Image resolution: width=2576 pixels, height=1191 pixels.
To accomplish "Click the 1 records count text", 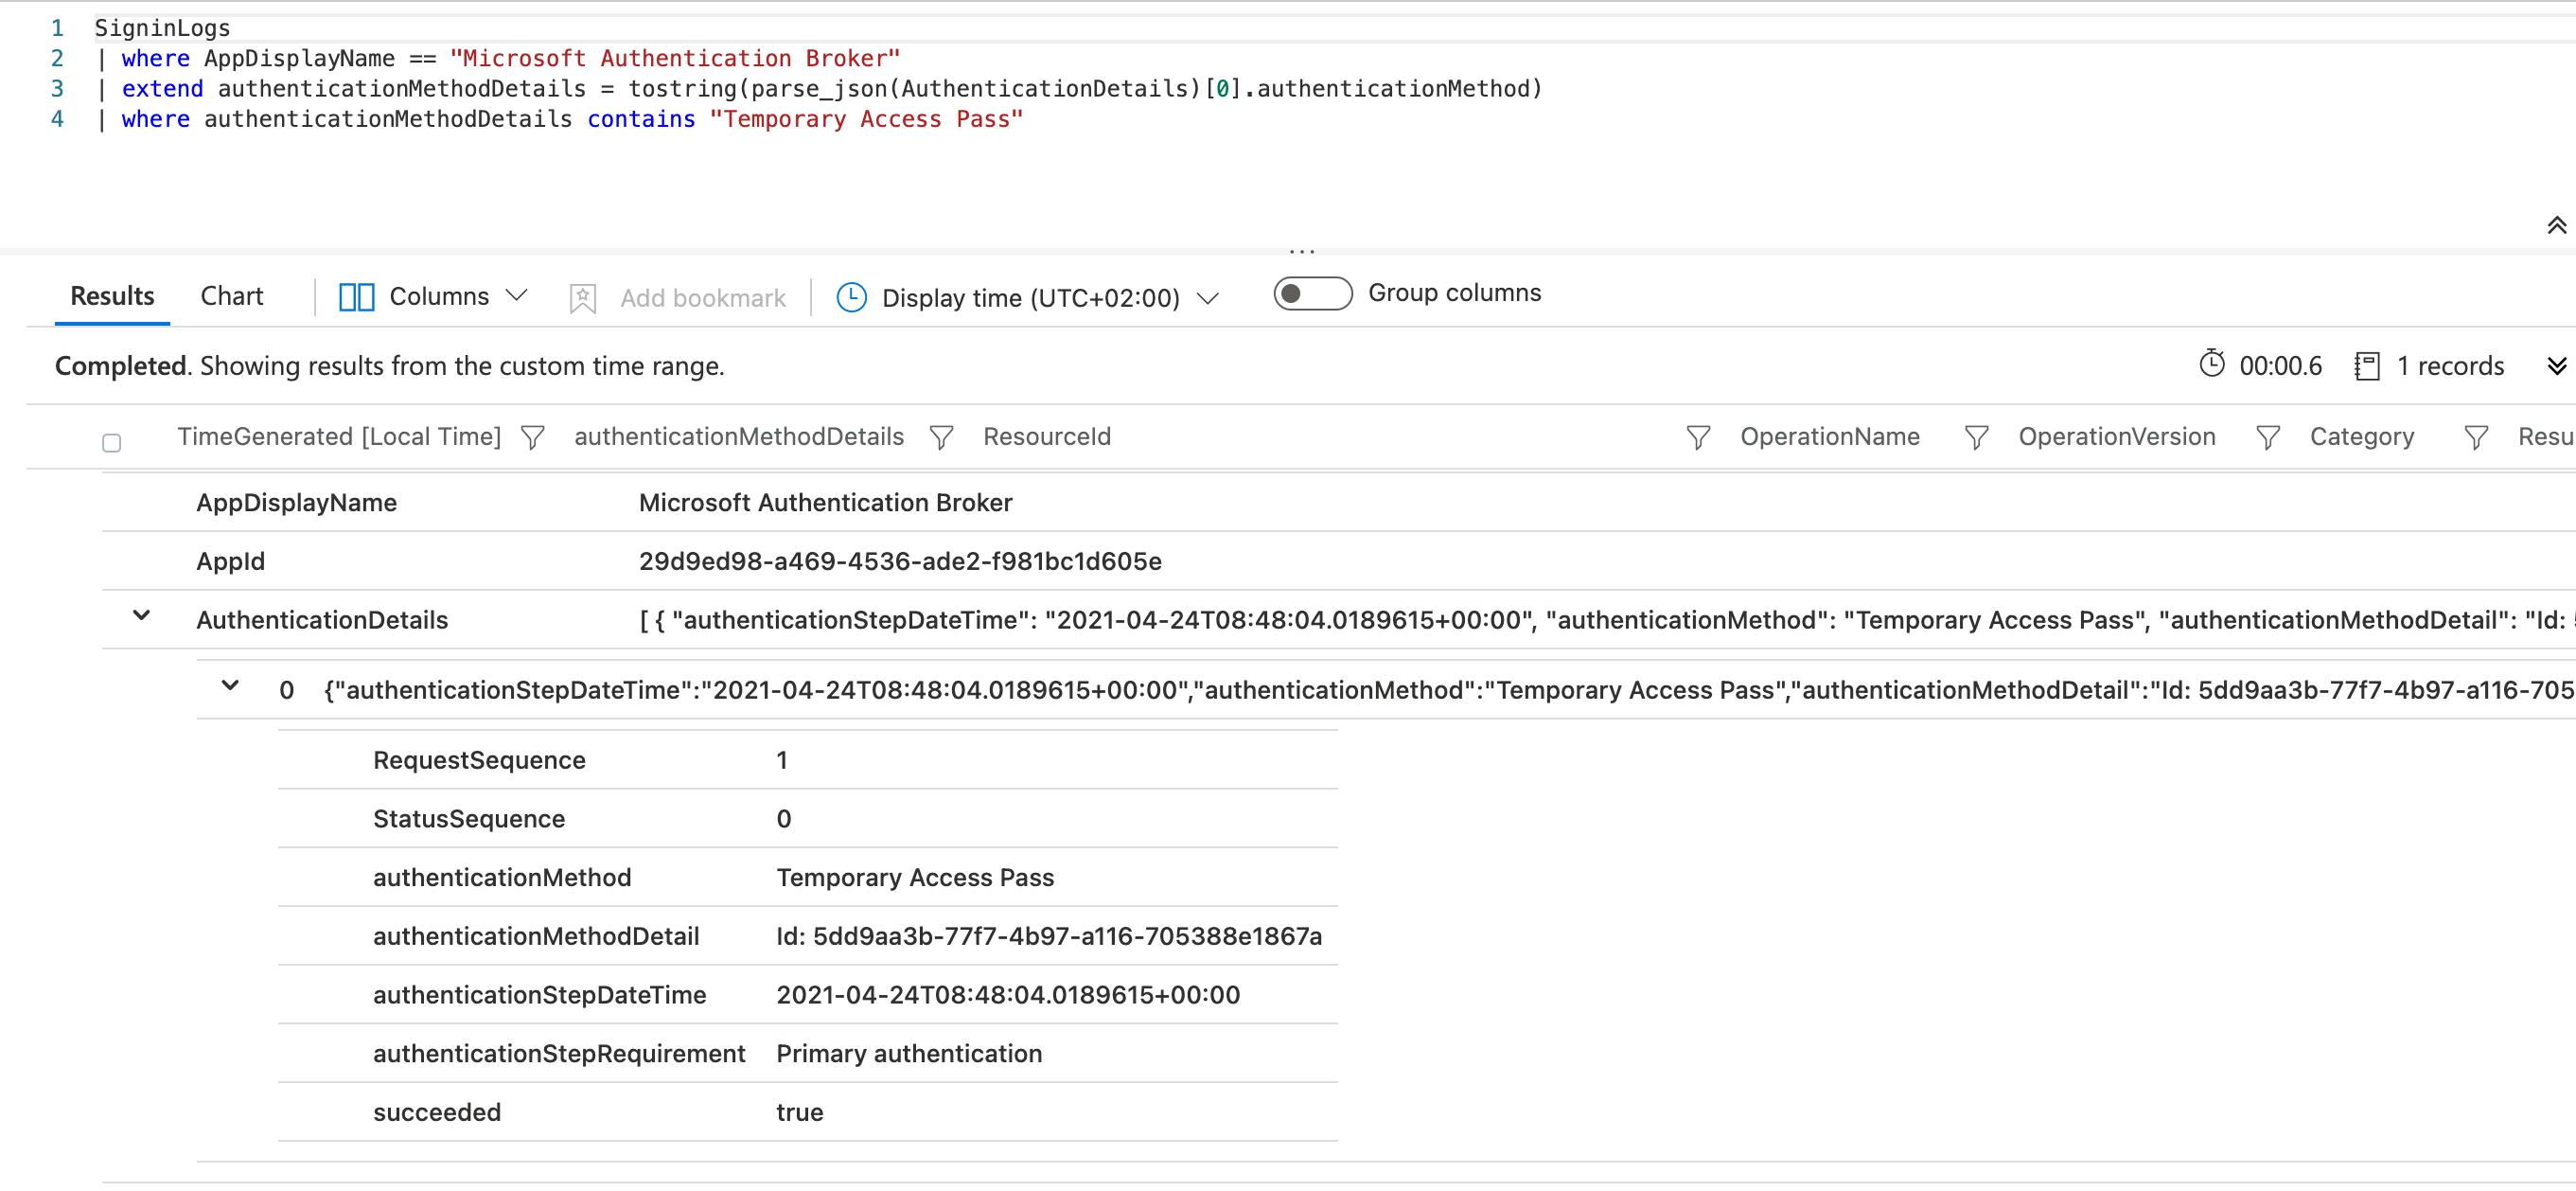I will point(2450,366).
